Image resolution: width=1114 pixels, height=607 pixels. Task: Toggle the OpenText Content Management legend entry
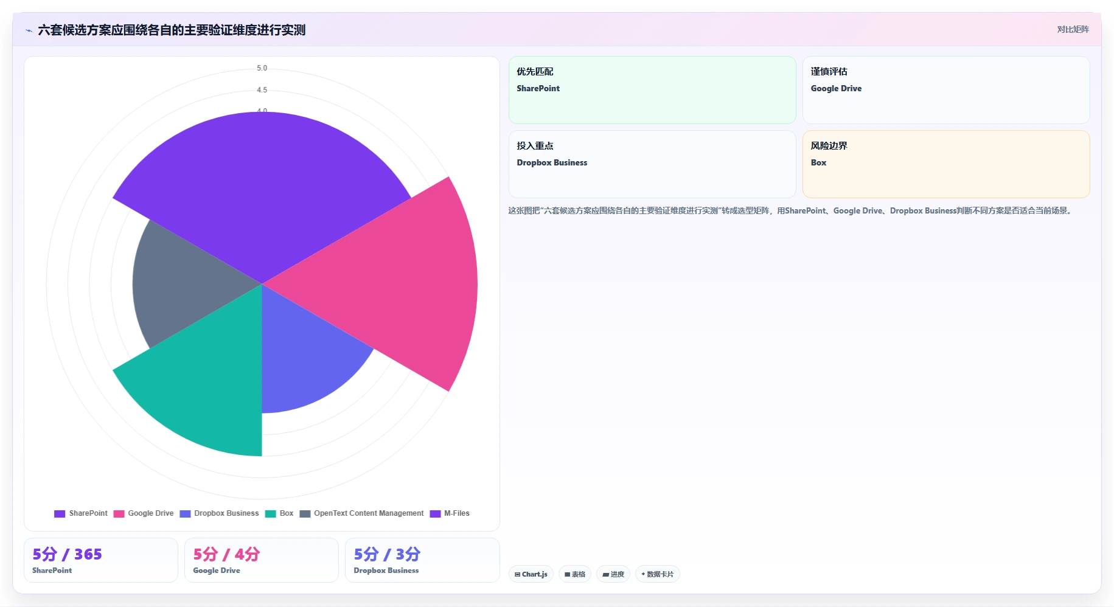361,514
